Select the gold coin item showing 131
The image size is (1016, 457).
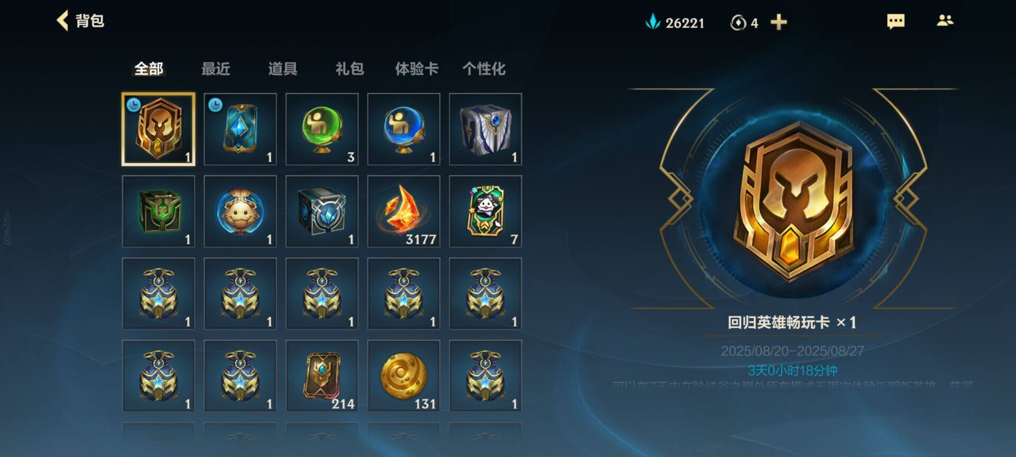click(x=404, y=376)
